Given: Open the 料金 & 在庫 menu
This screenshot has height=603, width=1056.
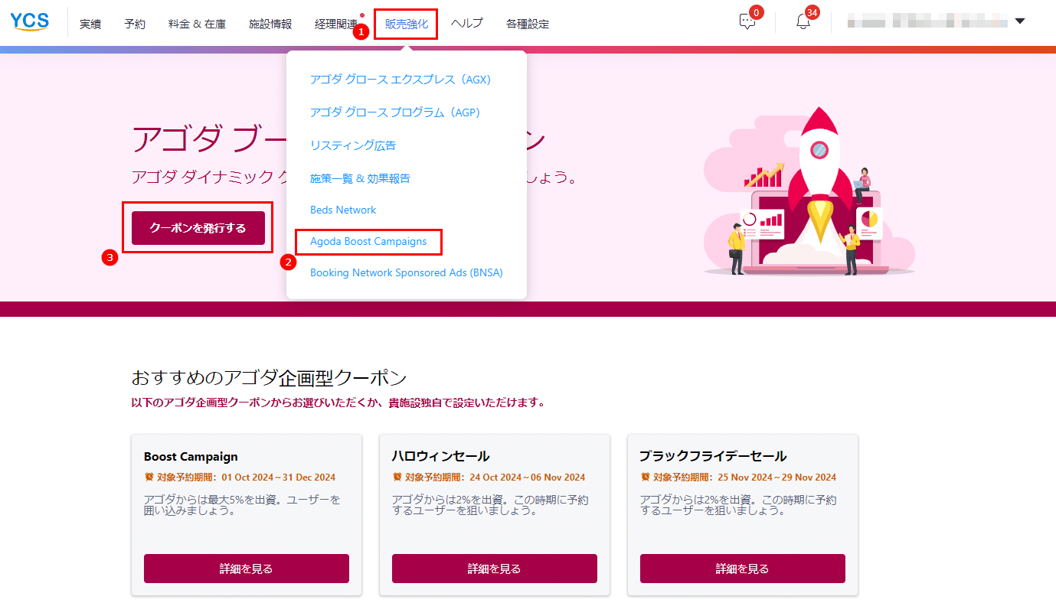Looking at the screenshot, I should pyautogui.click(x=197, y=24).
